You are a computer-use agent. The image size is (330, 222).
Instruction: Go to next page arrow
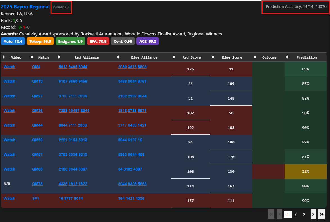pyautogui.click(x=313, y=214)
